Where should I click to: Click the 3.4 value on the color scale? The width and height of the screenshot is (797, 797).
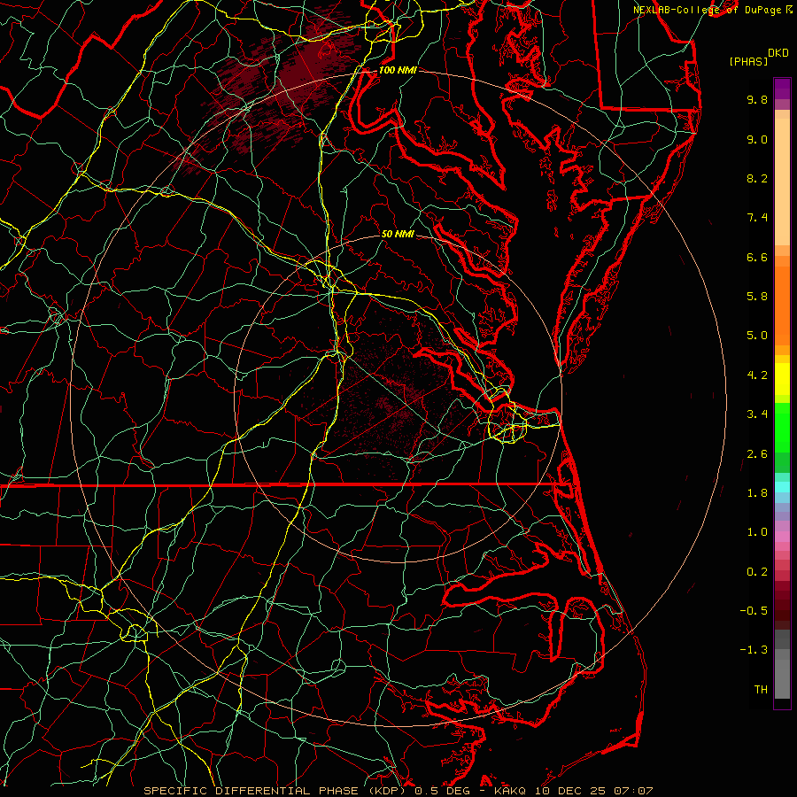pos(757,414)
